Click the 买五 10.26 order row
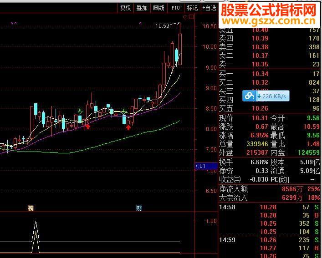 click(x=269, y=108)
